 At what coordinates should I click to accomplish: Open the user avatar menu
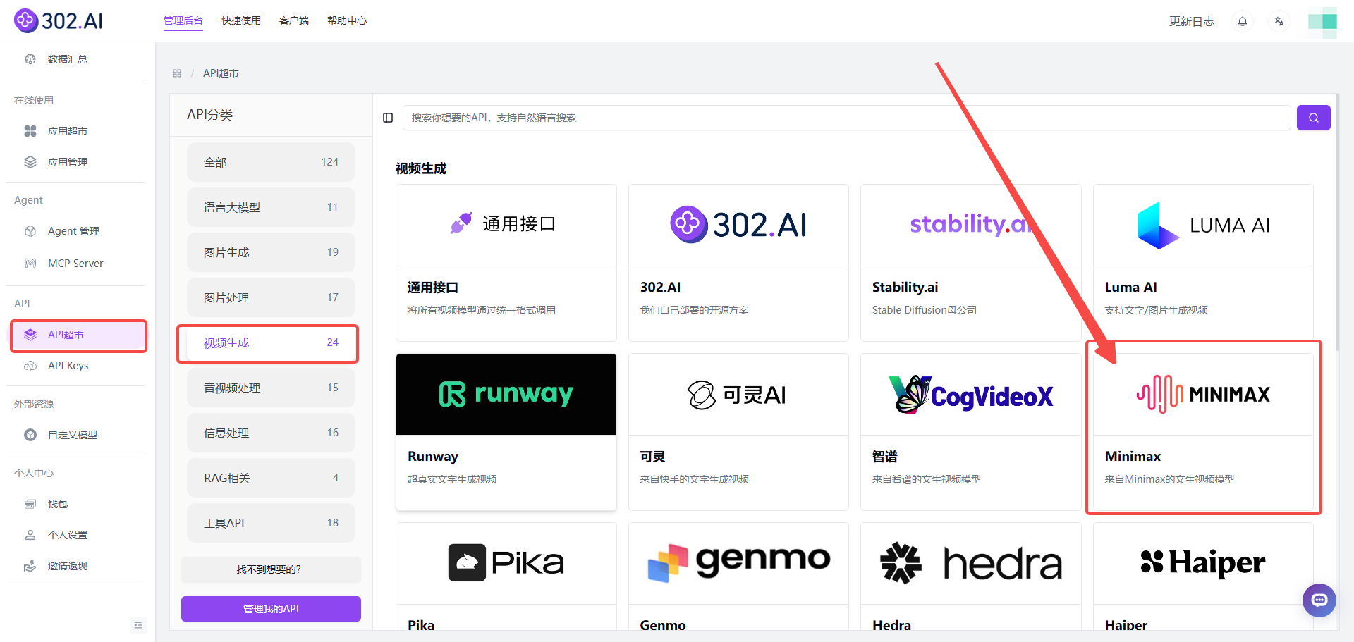(x=1322, y=21)
